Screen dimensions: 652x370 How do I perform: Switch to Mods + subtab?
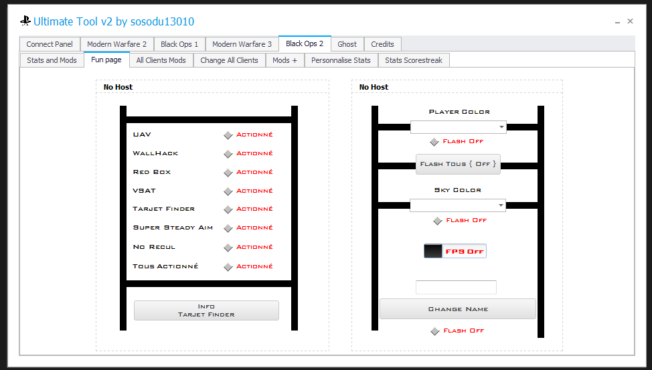click(285, 60)
